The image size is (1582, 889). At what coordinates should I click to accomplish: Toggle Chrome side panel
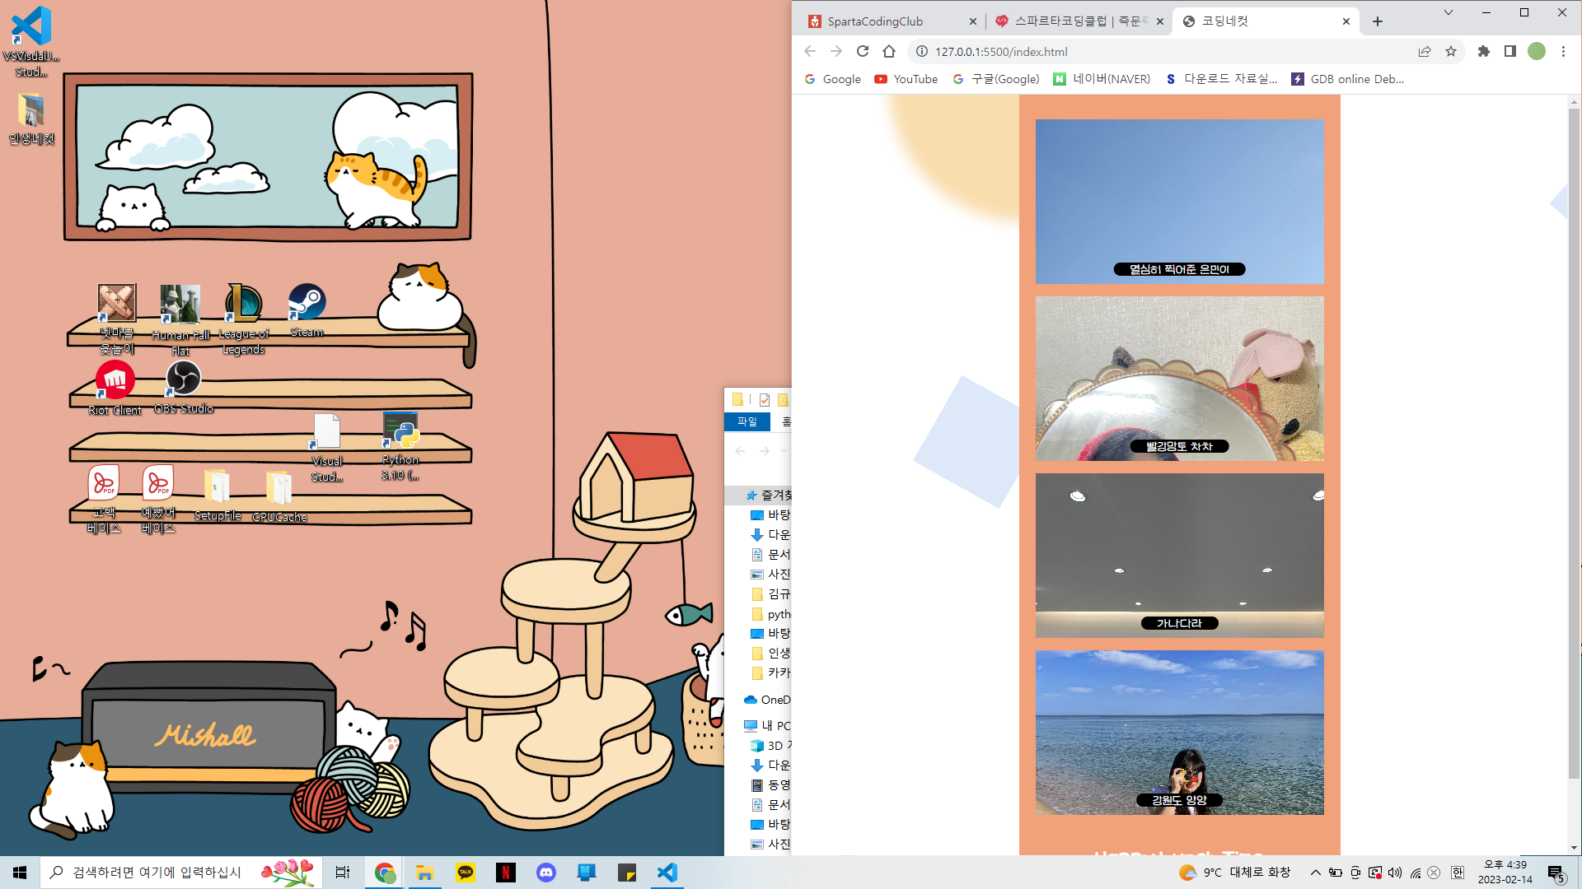[1510, 51]
